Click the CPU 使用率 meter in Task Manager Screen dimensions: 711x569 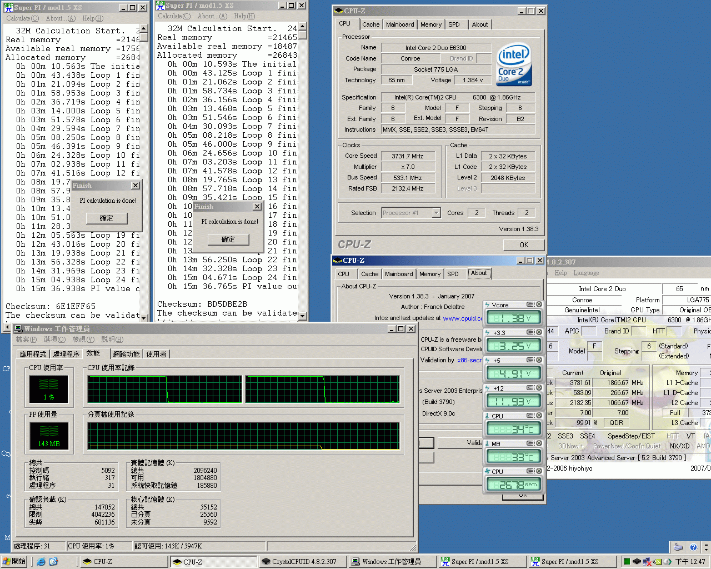click(x=48, y=389)
